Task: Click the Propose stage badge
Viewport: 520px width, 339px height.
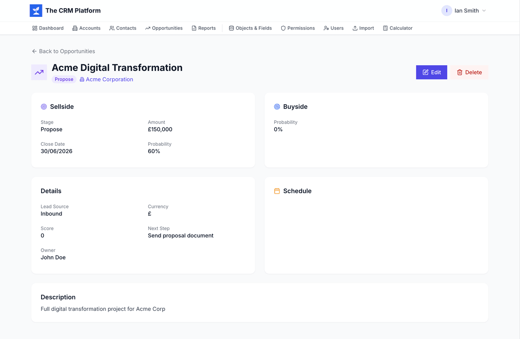Action: click(x=64, y=80)
